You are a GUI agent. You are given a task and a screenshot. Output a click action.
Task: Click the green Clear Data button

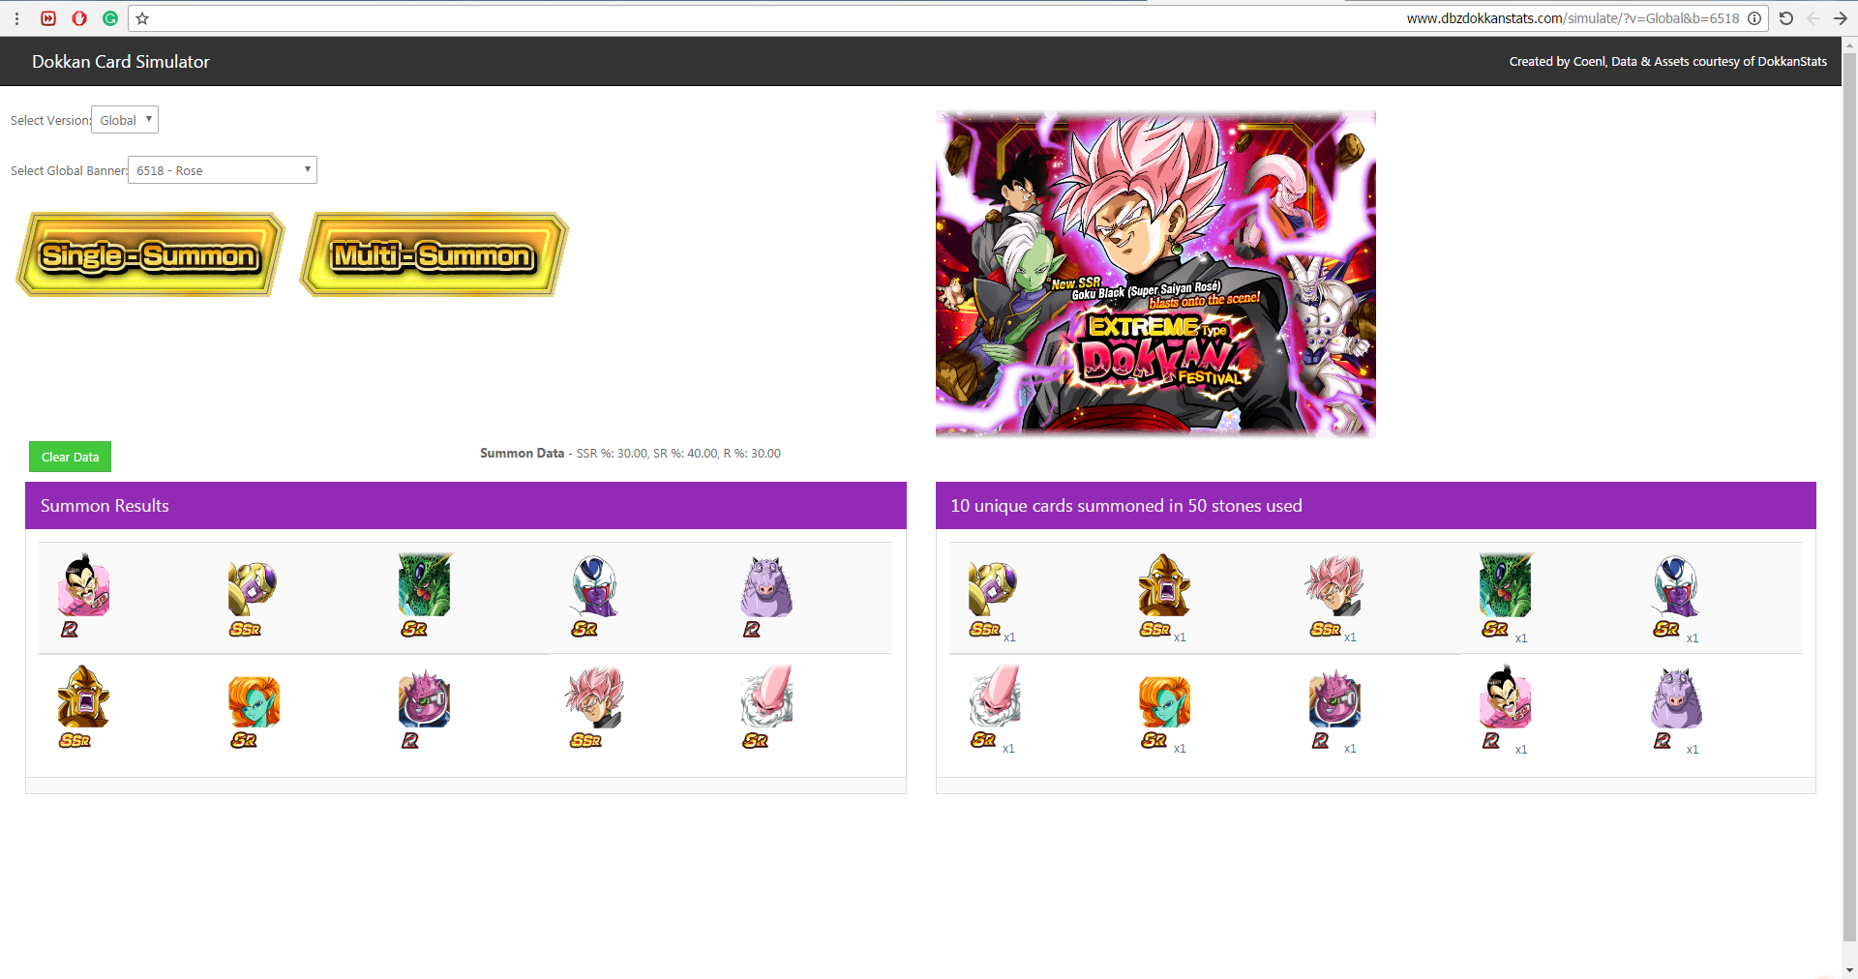tap(70, 457)
